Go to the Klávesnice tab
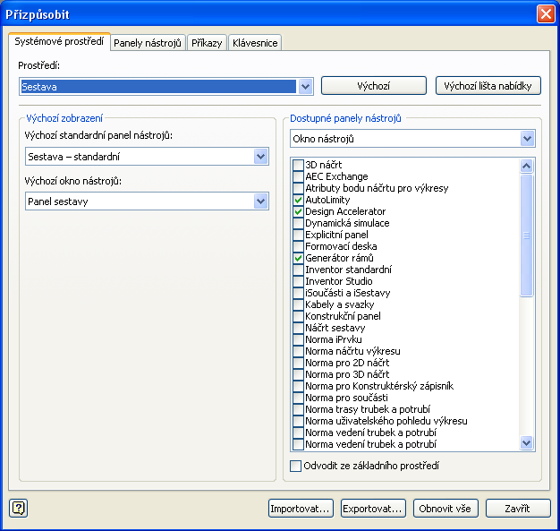The width and height of the screenshot is (560, 531). [256, 43]
